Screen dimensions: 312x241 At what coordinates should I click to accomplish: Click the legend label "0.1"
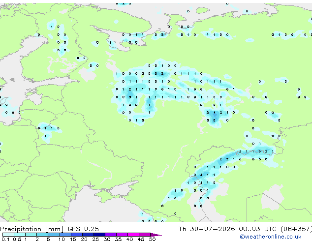click(5, 239)
